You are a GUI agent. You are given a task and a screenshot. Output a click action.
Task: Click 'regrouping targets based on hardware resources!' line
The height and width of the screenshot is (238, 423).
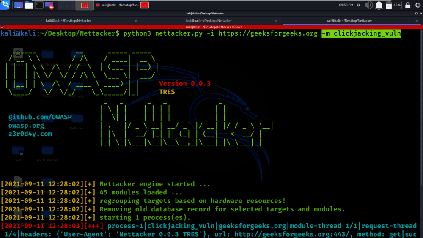click(x=192, y=201)
